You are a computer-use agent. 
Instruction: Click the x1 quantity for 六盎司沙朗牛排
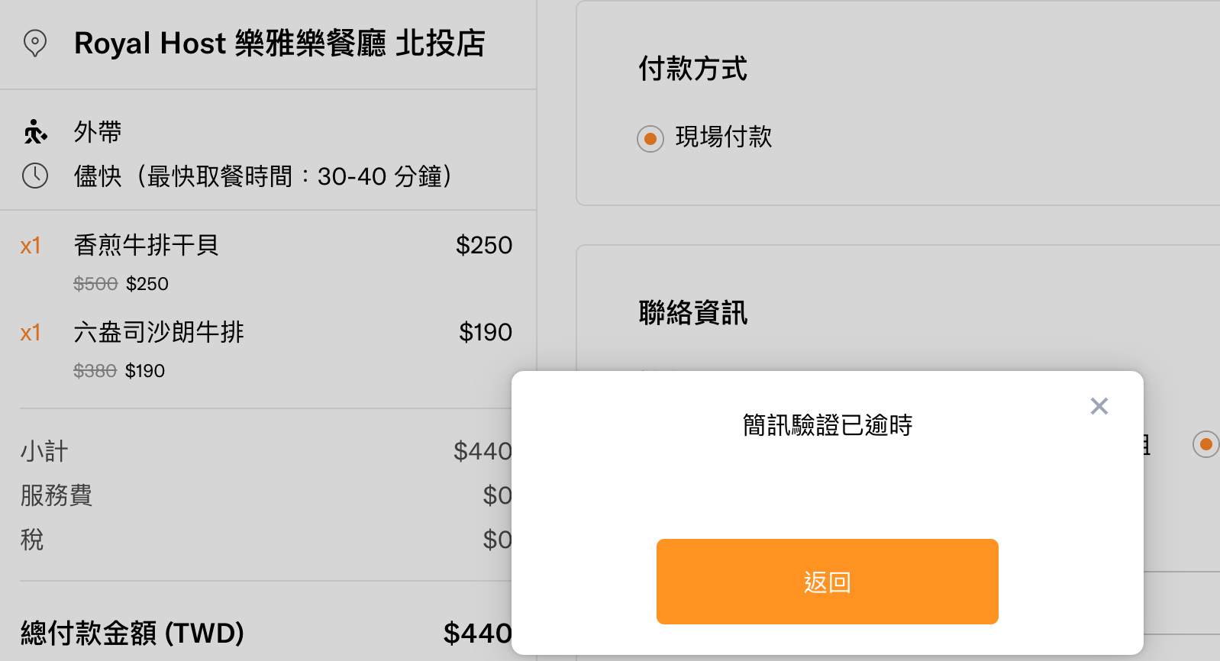(x=31, y=333)
